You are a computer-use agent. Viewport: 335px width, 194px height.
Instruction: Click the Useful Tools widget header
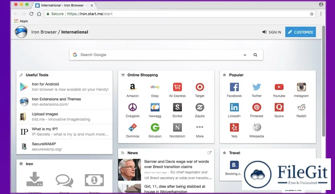tap(37, 75)
